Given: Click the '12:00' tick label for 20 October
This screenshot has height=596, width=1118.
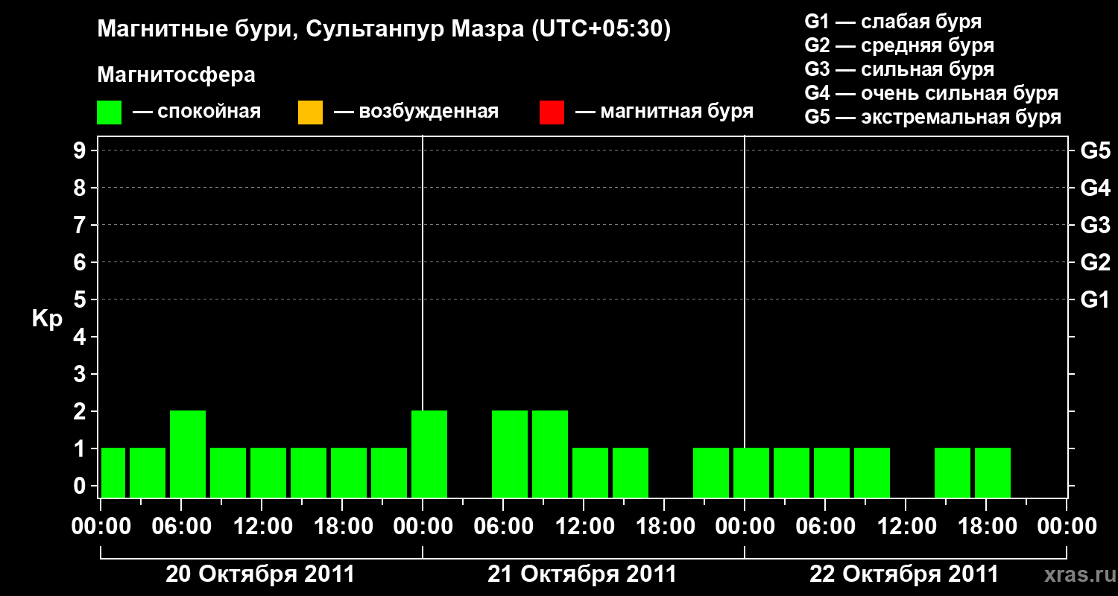Looking at the screenshot, I should click(x=262, y=527).
